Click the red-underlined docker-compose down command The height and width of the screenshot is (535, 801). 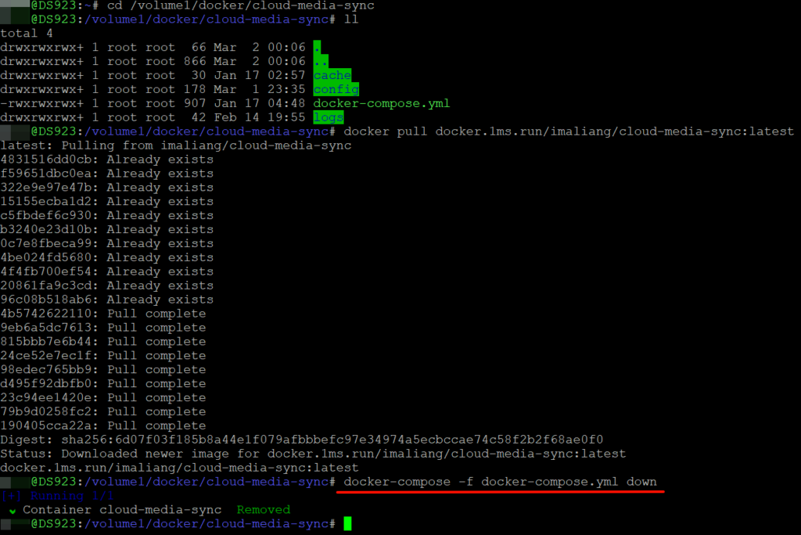500,482
